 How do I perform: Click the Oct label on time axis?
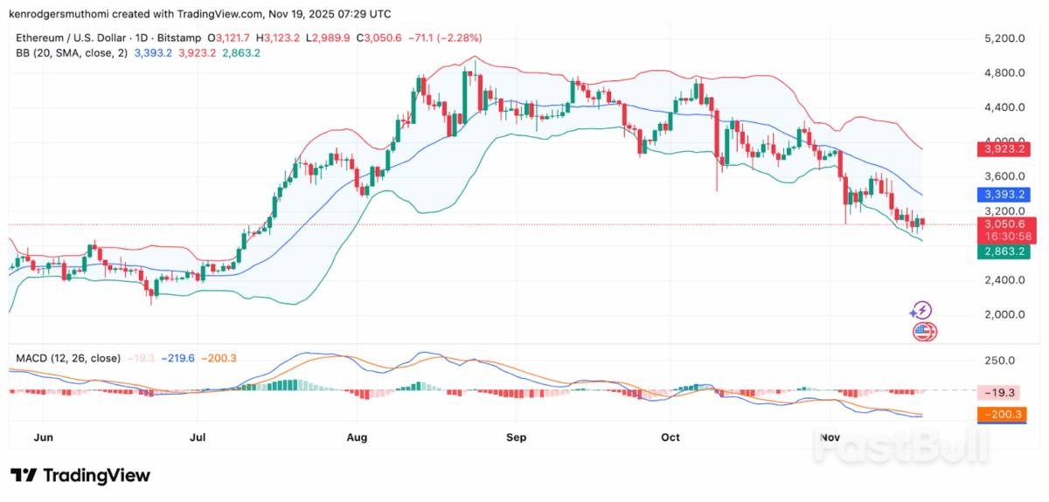(x=670, y=436)
